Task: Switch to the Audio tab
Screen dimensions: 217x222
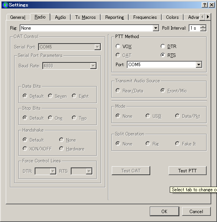Action: click(x=60, y=17)
